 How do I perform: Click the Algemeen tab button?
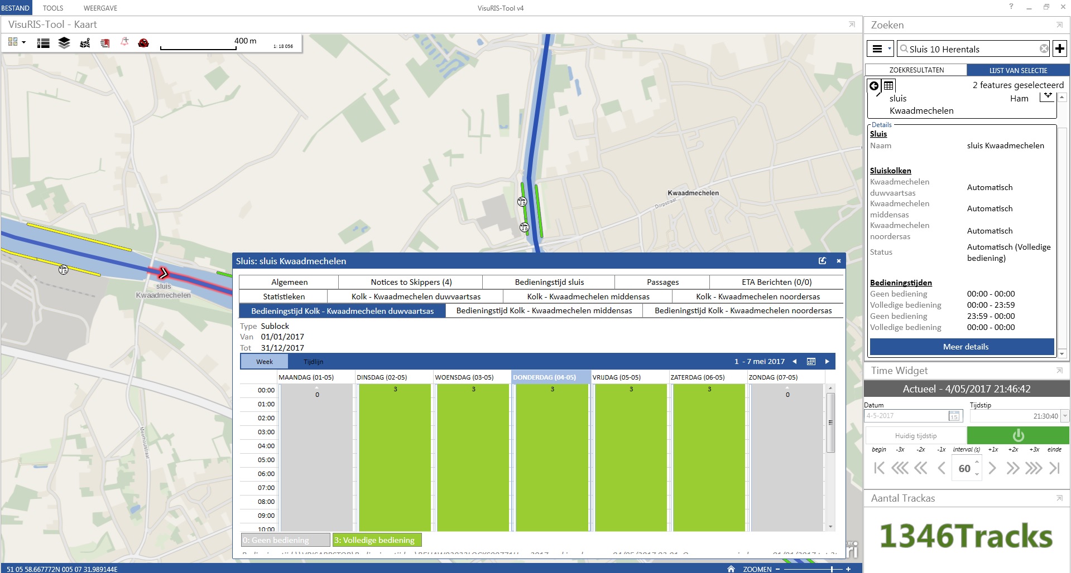click(289, 282)
